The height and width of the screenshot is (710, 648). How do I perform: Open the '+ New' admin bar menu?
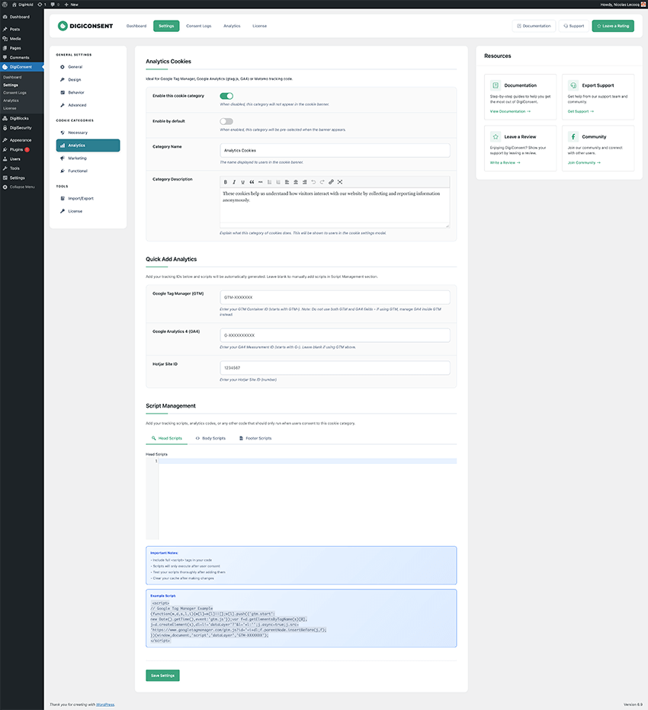tap(72, 4)
